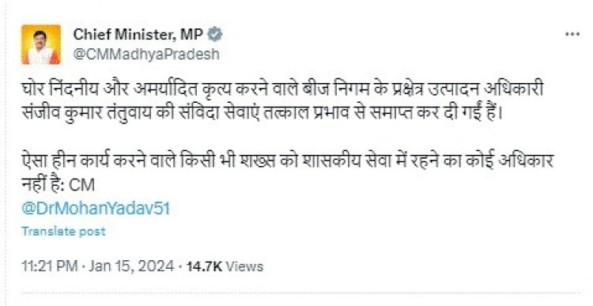
Task: Open the three-dot more options menu
Action: point(572,35)
